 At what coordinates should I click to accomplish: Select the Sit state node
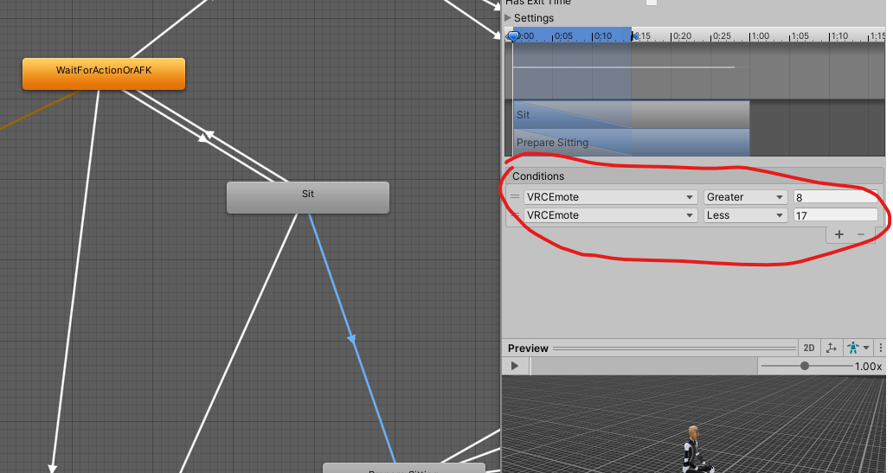coord(307,197)
